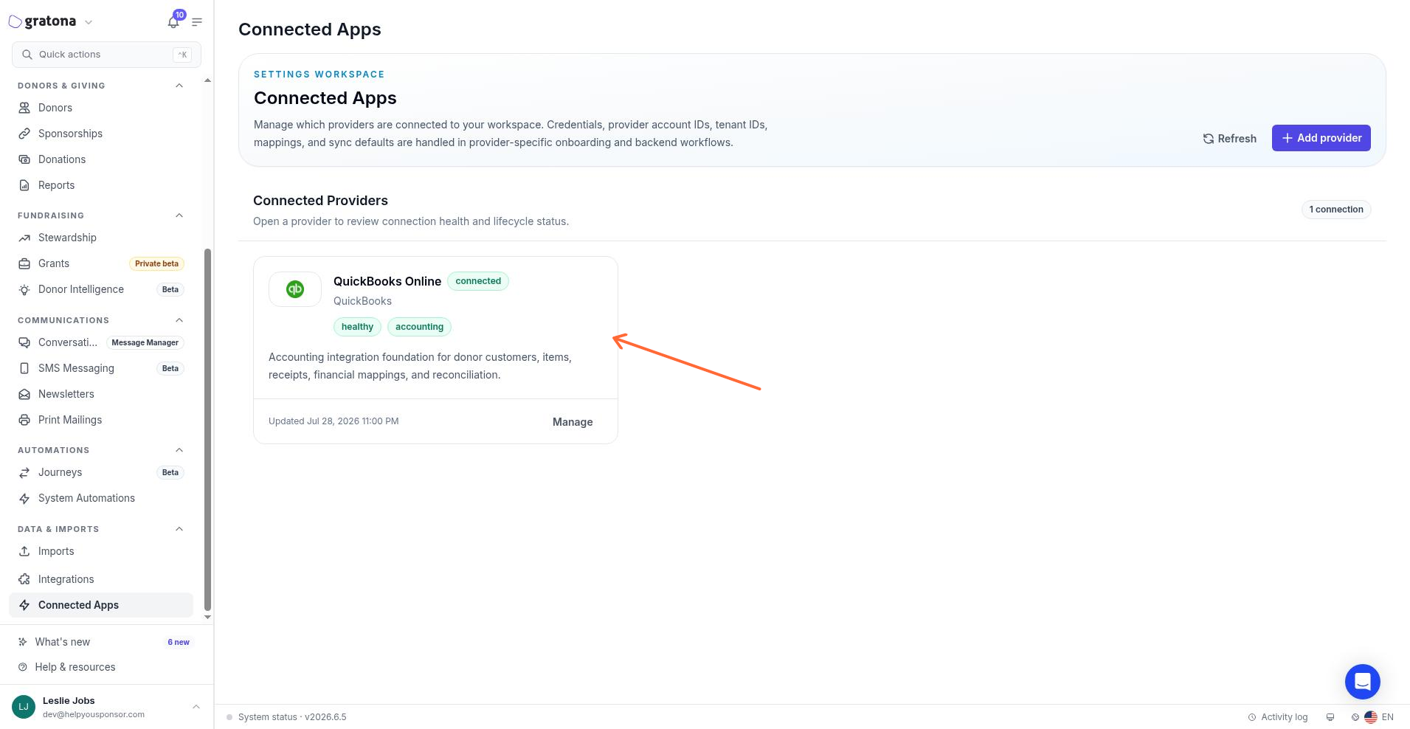Collapse sidebar using the menu lines icon
1410x729 pixels.
pyautogui.click(x=197, y=22)
